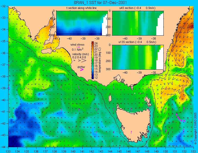198x153 pixels.
Task: Click the '0.2 0.4 0.8' velocity scale values
Action: (x=79, y=57)
